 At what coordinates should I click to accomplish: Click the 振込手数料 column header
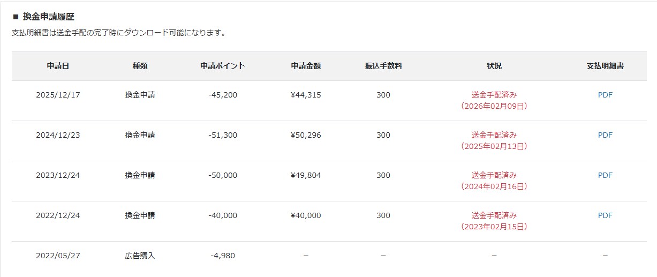(x=383, y=66)
